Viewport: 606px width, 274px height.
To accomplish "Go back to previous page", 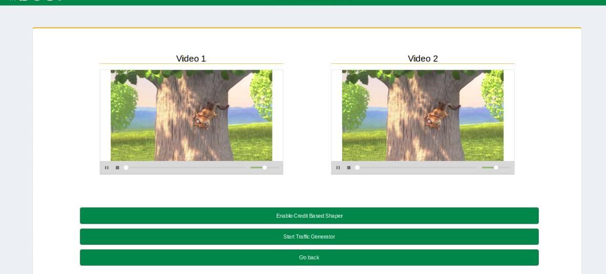I will click(x=309, y=258).
